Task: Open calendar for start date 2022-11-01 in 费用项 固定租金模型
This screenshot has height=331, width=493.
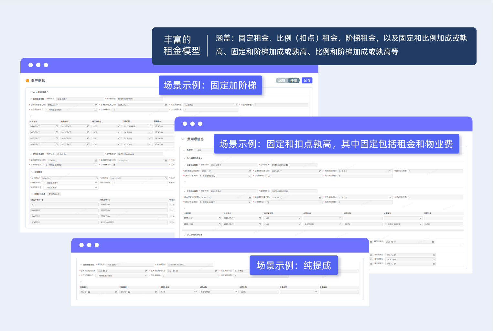Action: [250, 171]
